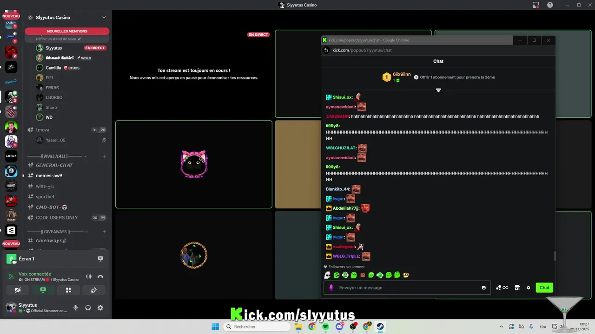
Task: Open the sportbet channel
Action: (67, 197)
